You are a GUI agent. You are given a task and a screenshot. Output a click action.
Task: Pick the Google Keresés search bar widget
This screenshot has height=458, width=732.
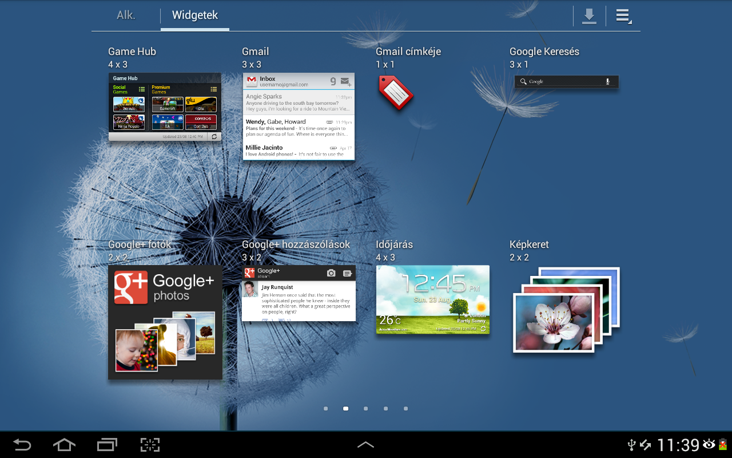tap(566, 82)
